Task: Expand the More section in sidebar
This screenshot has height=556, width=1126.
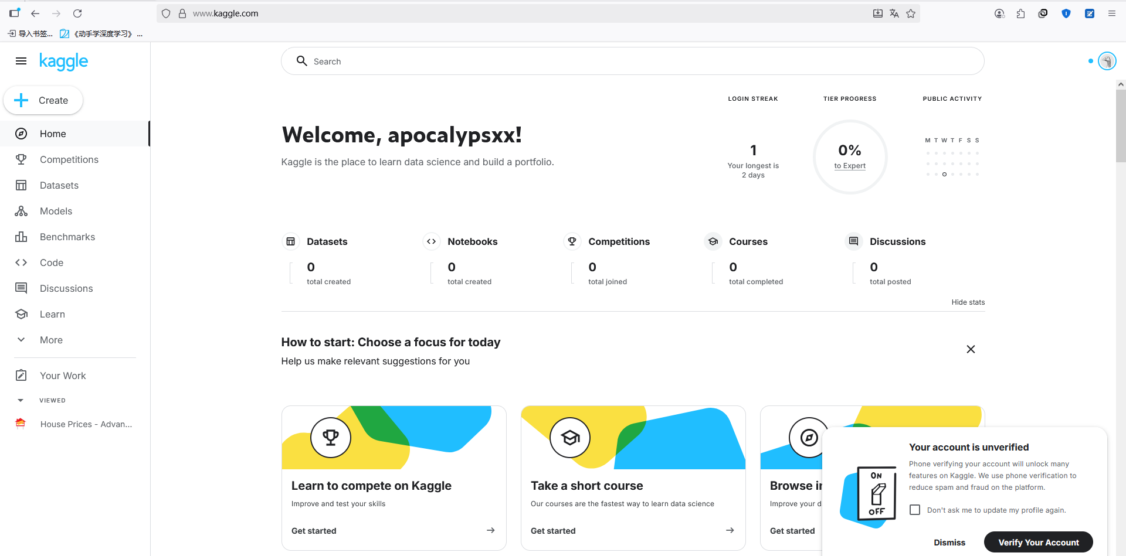Action: click(x=75, y=340)
